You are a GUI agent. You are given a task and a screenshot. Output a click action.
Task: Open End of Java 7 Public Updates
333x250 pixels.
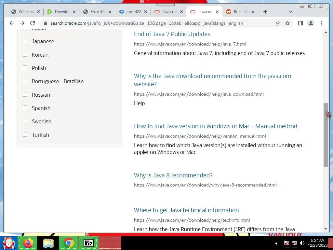tap(172, 34)
